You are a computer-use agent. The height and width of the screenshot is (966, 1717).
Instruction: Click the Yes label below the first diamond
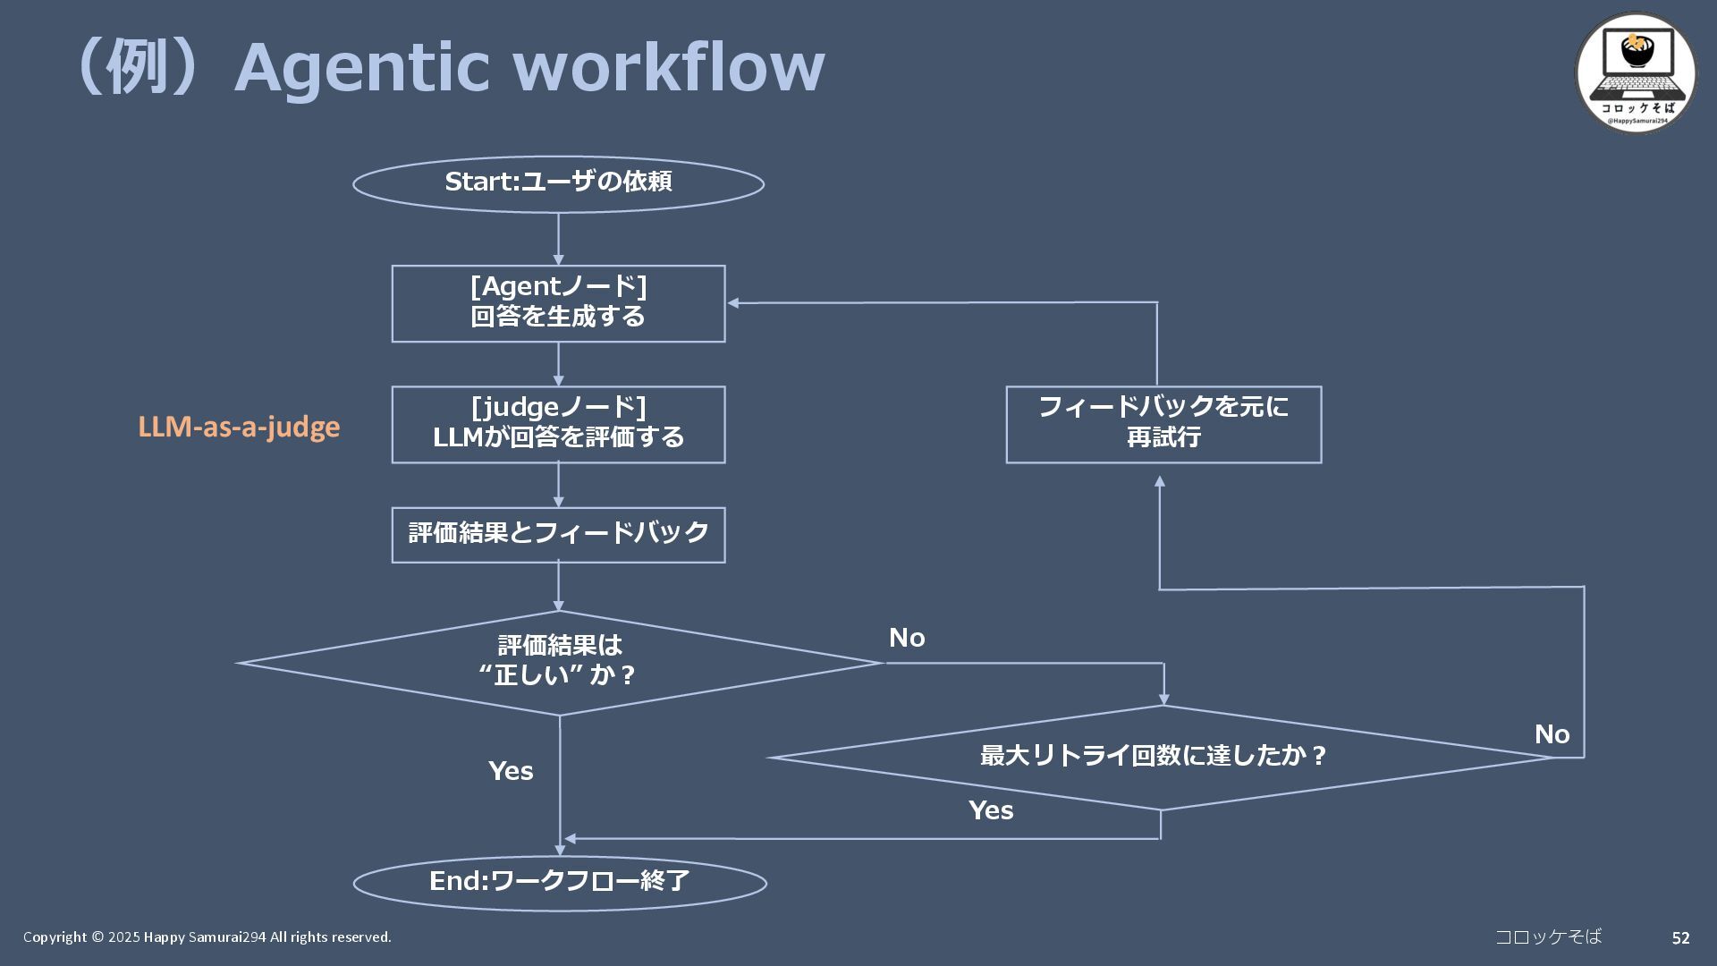click(511, 771)
